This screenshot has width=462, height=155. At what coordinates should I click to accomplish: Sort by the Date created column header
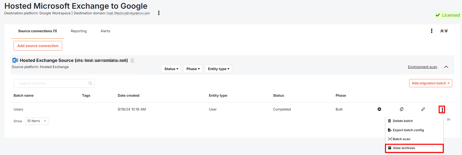coord(129,95)
